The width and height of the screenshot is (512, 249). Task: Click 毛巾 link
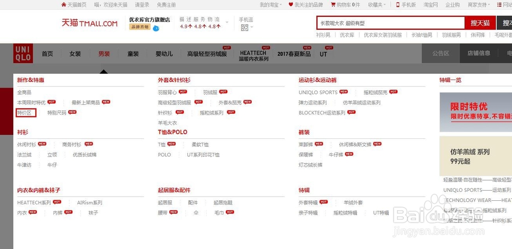point(219,213)
